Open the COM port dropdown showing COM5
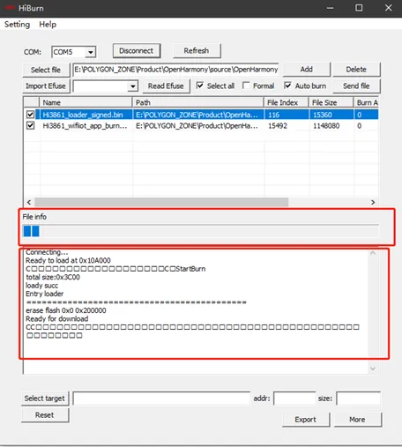 91,52
